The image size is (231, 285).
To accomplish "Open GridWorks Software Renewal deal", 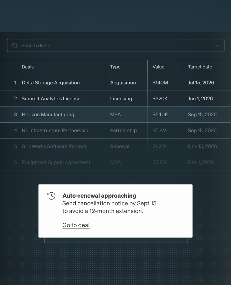I will (55, 146).
